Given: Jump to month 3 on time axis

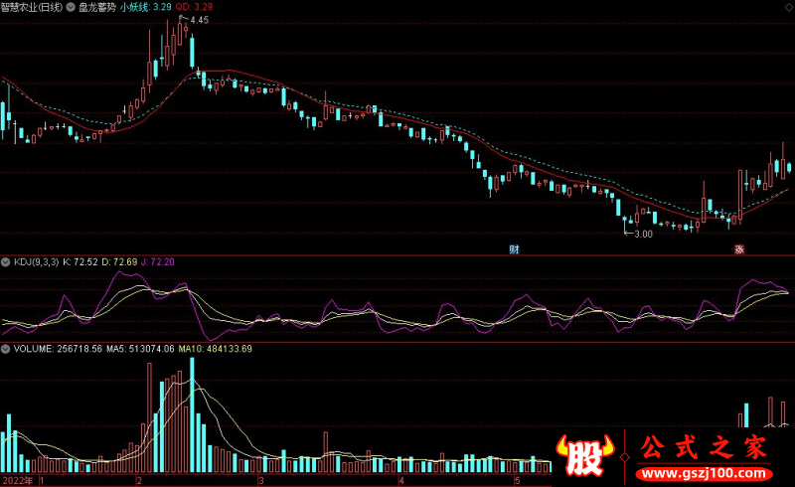Looking at the screenshot, I should [260, 480].
